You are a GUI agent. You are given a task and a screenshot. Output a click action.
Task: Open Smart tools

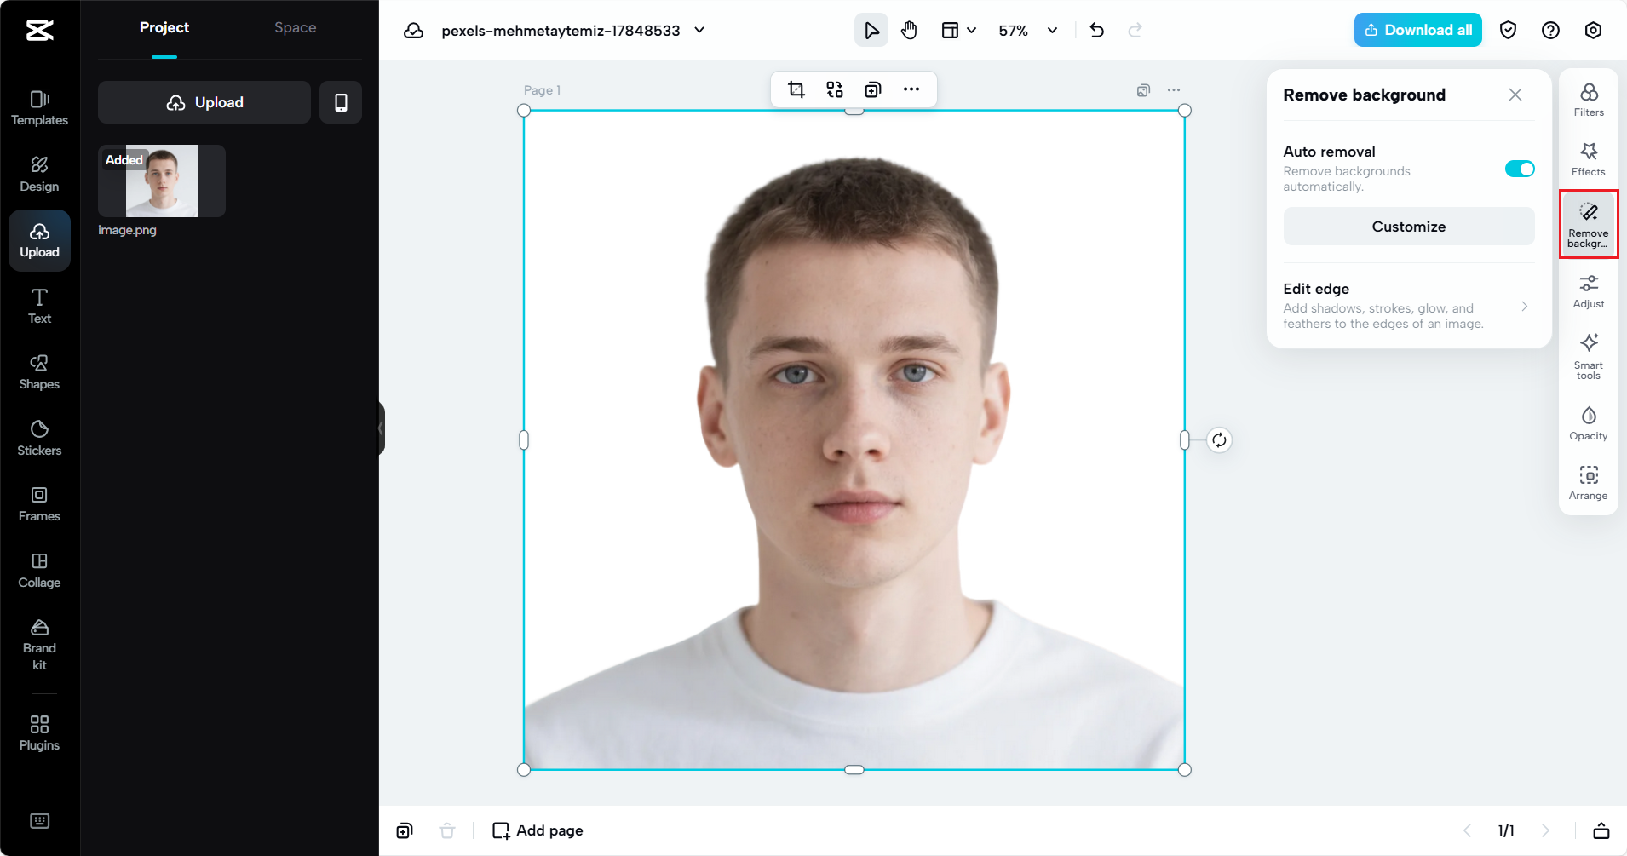pyautogui.click(x=1589, y=356)
